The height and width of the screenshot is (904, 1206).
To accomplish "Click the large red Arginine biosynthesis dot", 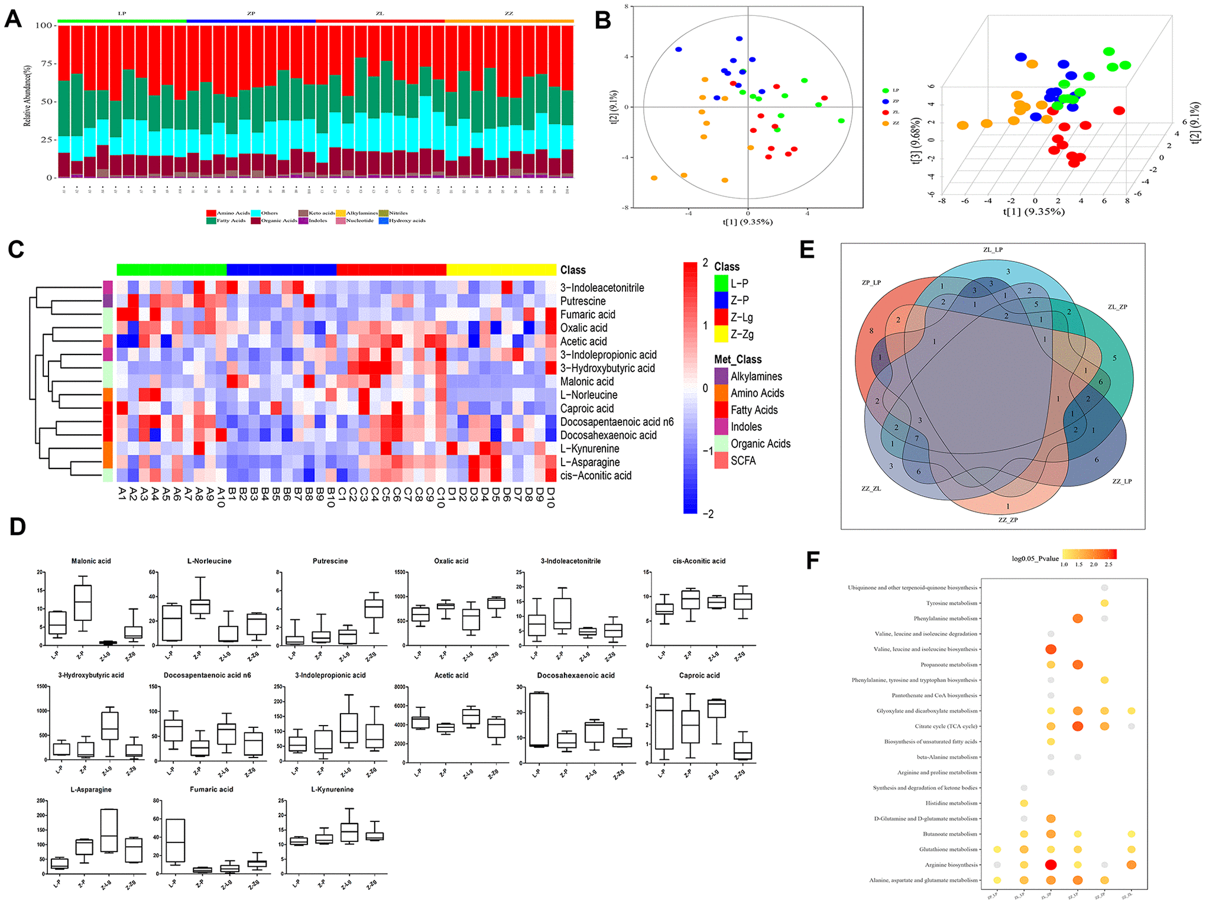I will (1051, 865).
